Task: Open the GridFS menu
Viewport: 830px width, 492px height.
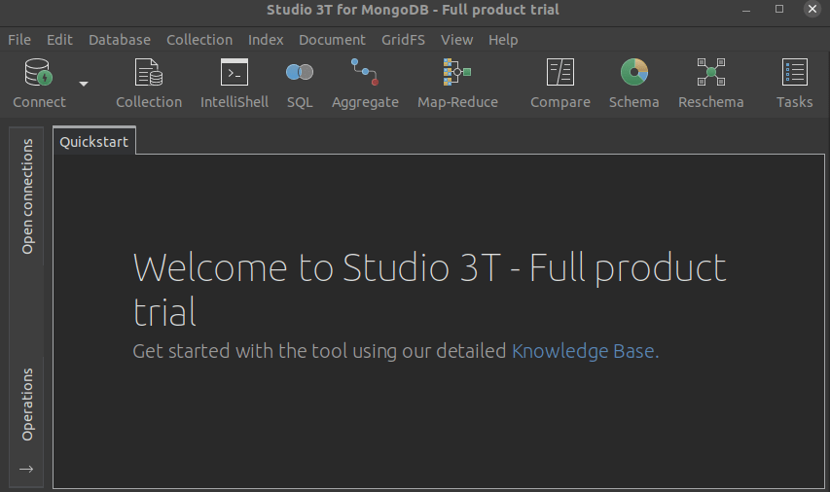Action: click(403, 40)
